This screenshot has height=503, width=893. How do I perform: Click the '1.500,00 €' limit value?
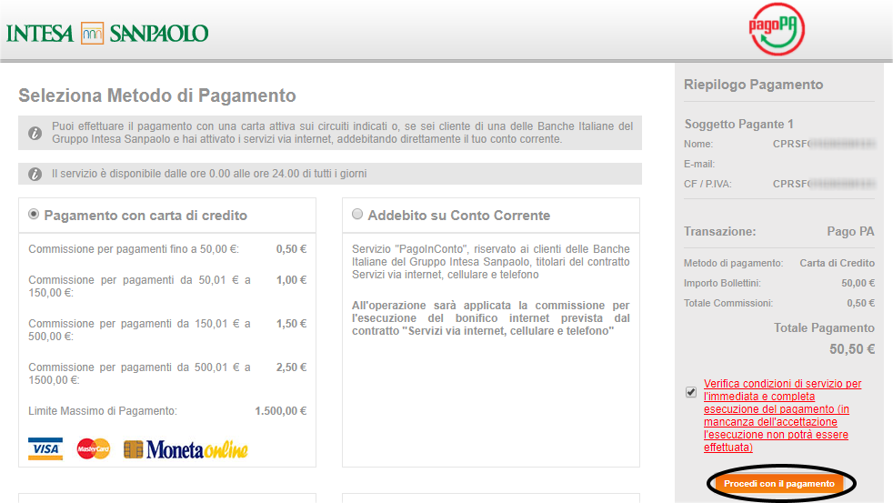(x=281, y=411)
